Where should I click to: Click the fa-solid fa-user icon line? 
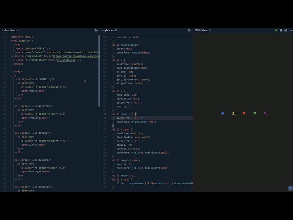pos(43,114)
